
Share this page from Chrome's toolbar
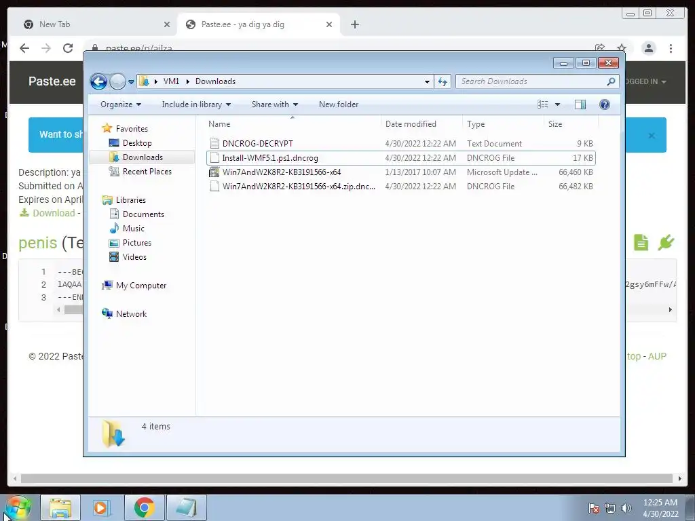tap(600, 48)
